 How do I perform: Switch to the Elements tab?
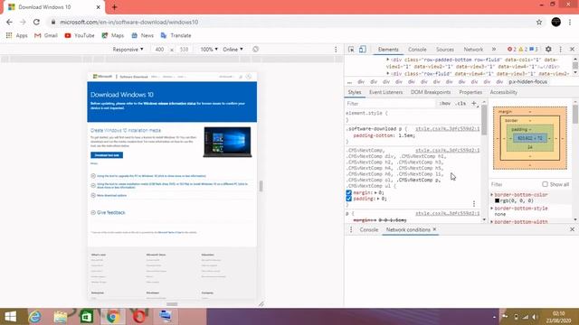(x=388, y=50)
